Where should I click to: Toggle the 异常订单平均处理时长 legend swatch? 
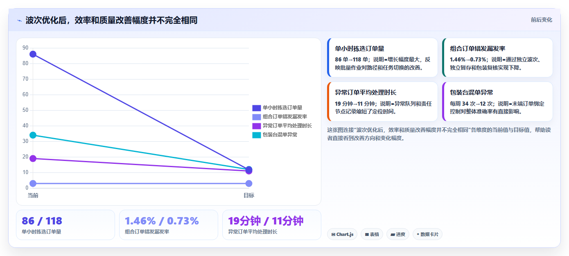pyautogui.click(x=256, y=126)
